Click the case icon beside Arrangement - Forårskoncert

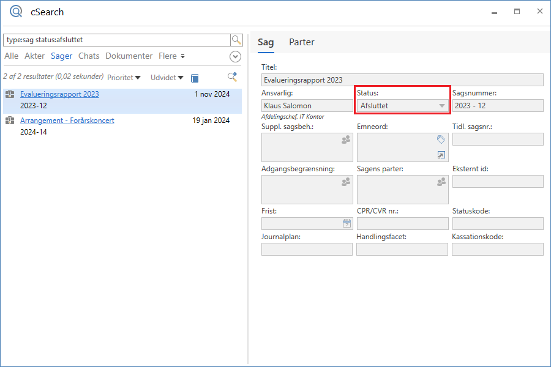pyautogui.click(x=10, y=120)
